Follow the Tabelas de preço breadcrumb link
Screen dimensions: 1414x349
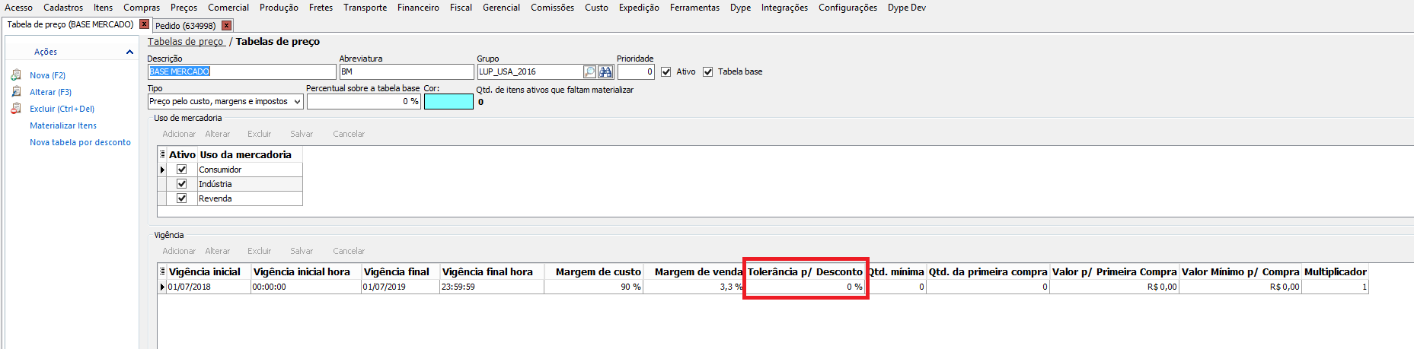(186, 42)
